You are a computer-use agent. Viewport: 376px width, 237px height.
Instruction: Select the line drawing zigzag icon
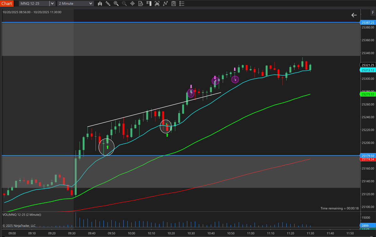[165, 3]
